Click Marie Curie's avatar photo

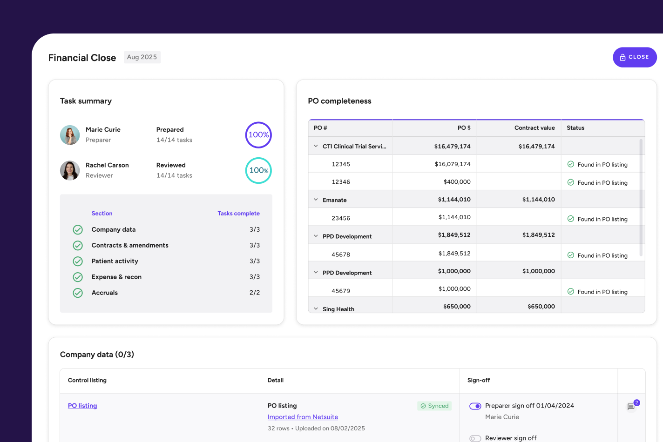[70, 135]
